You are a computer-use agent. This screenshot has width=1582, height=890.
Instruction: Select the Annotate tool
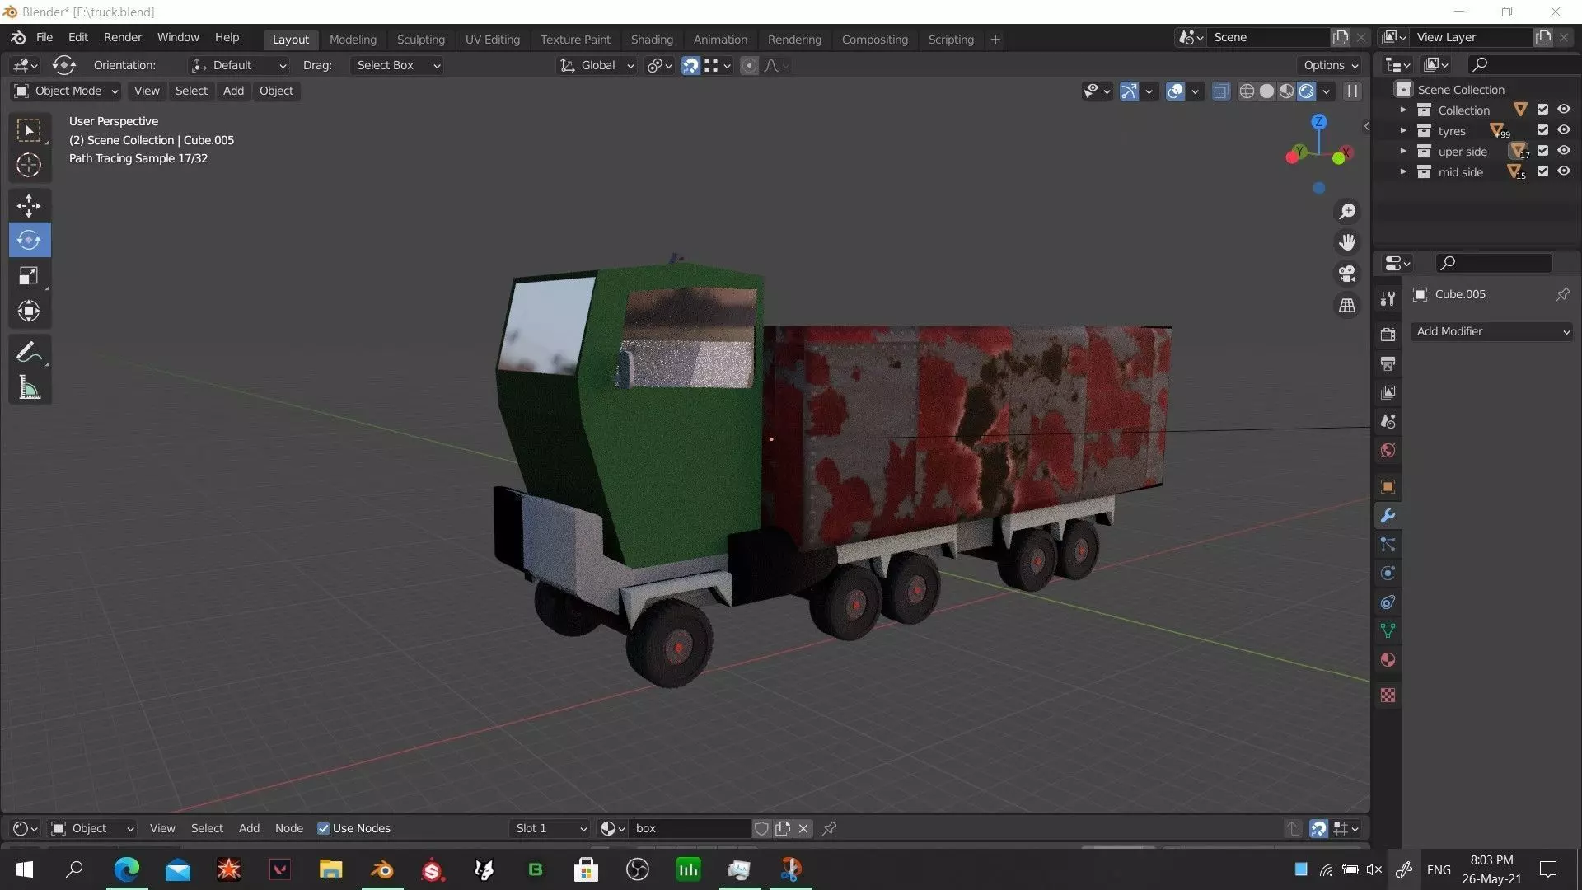(29, 352)
